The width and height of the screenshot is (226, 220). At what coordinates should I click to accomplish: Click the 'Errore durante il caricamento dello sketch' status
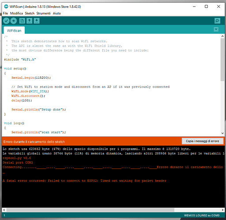(34, 142)
